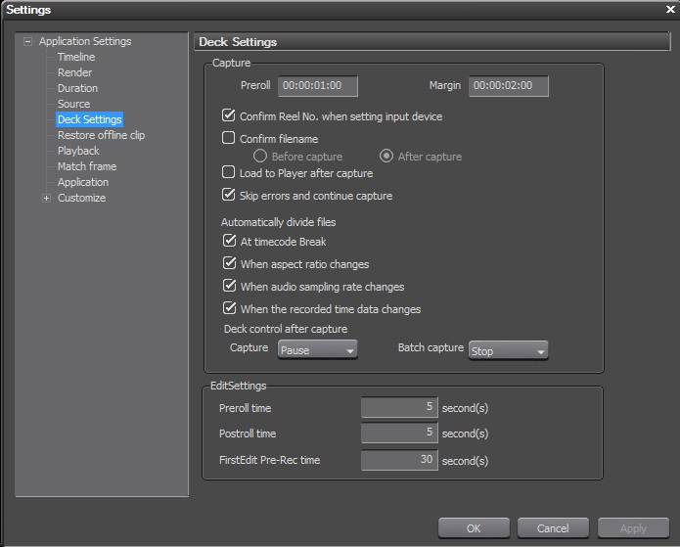Click the Apply button
The width and height of the screenshot is (680, 547).
tap(633, 527)
